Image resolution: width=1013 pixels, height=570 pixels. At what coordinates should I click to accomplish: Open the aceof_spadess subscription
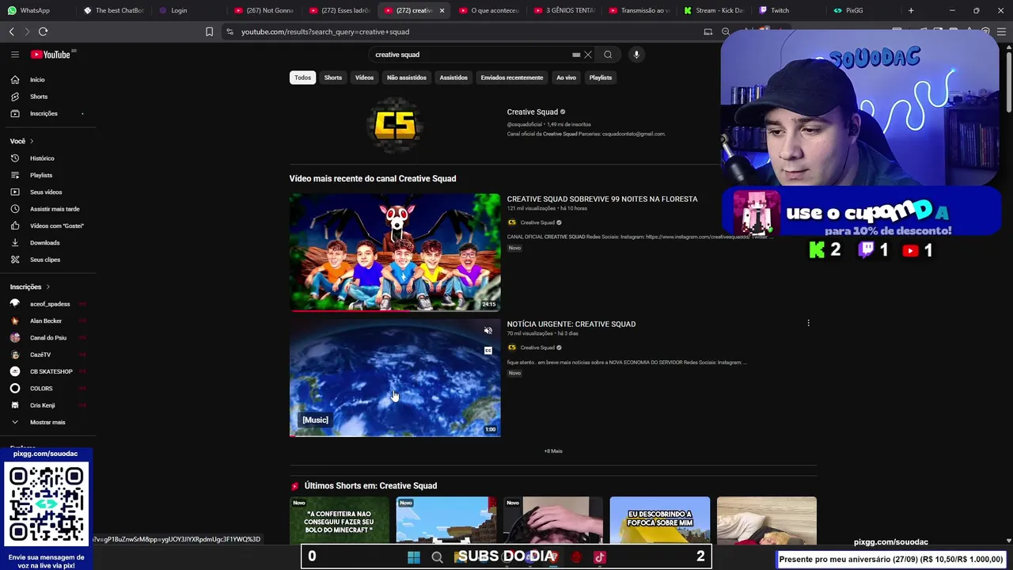click(x=50, y=304)
